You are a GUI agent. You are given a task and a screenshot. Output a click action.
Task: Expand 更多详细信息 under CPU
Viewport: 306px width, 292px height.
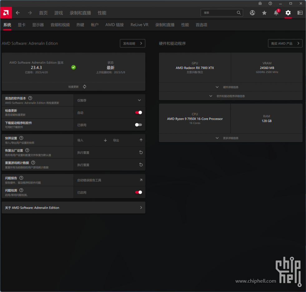click(x=231, y=138)
